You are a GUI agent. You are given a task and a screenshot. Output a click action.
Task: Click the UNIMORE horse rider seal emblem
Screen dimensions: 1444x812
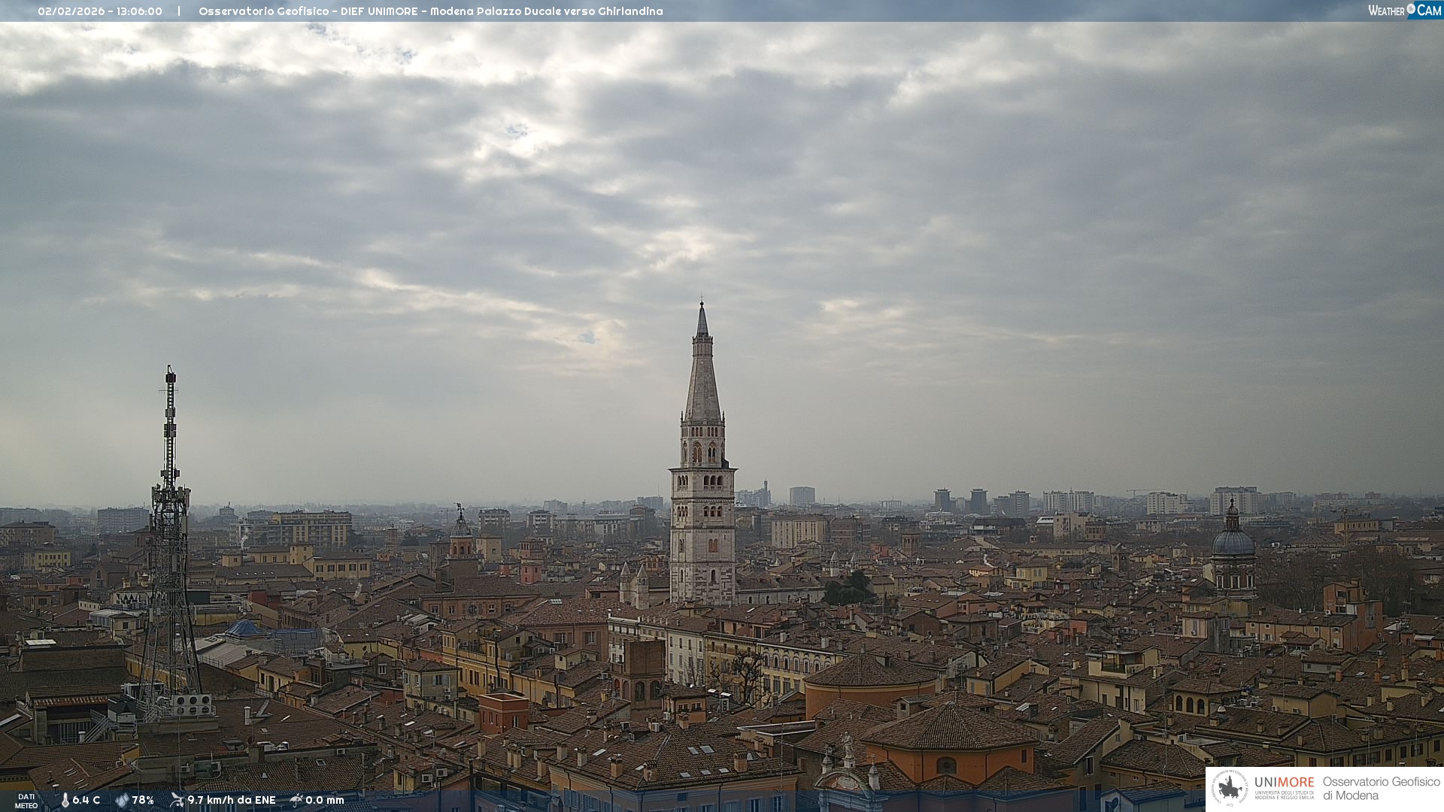pyautogui.click(x=1230, y=789)
